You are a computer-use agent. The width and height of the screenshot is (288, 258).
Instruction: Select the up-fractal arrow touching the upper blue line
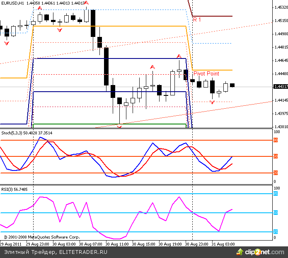pos(179,56)
